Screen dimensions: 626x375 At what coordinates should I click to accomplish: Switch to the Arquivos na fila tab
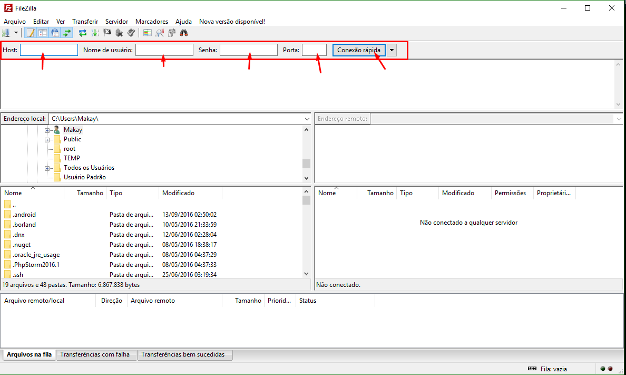point(29,354)
